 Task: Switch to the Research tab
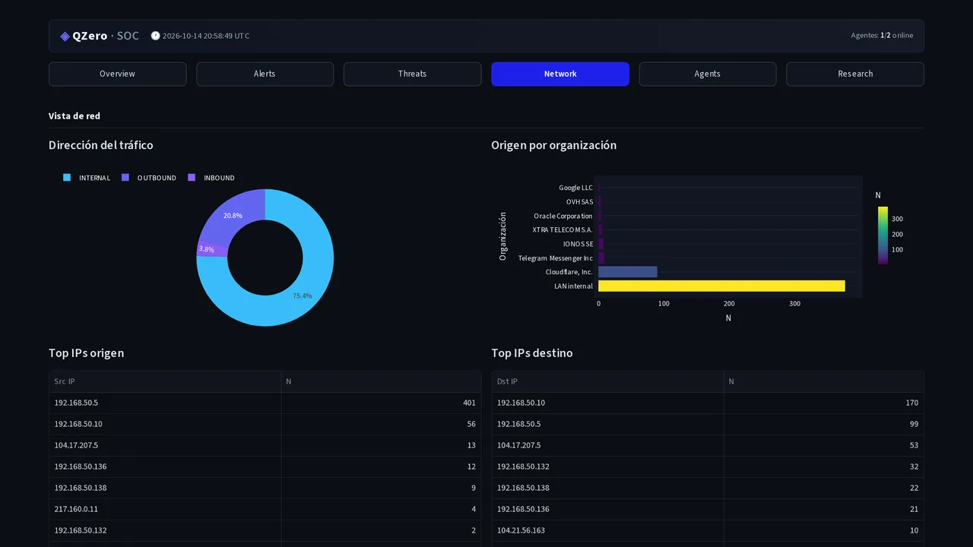pos(855,74)
